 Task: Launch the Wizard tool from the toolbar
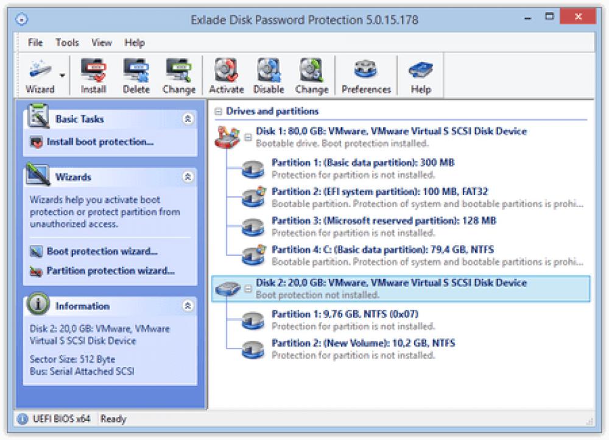pos(38,73)
